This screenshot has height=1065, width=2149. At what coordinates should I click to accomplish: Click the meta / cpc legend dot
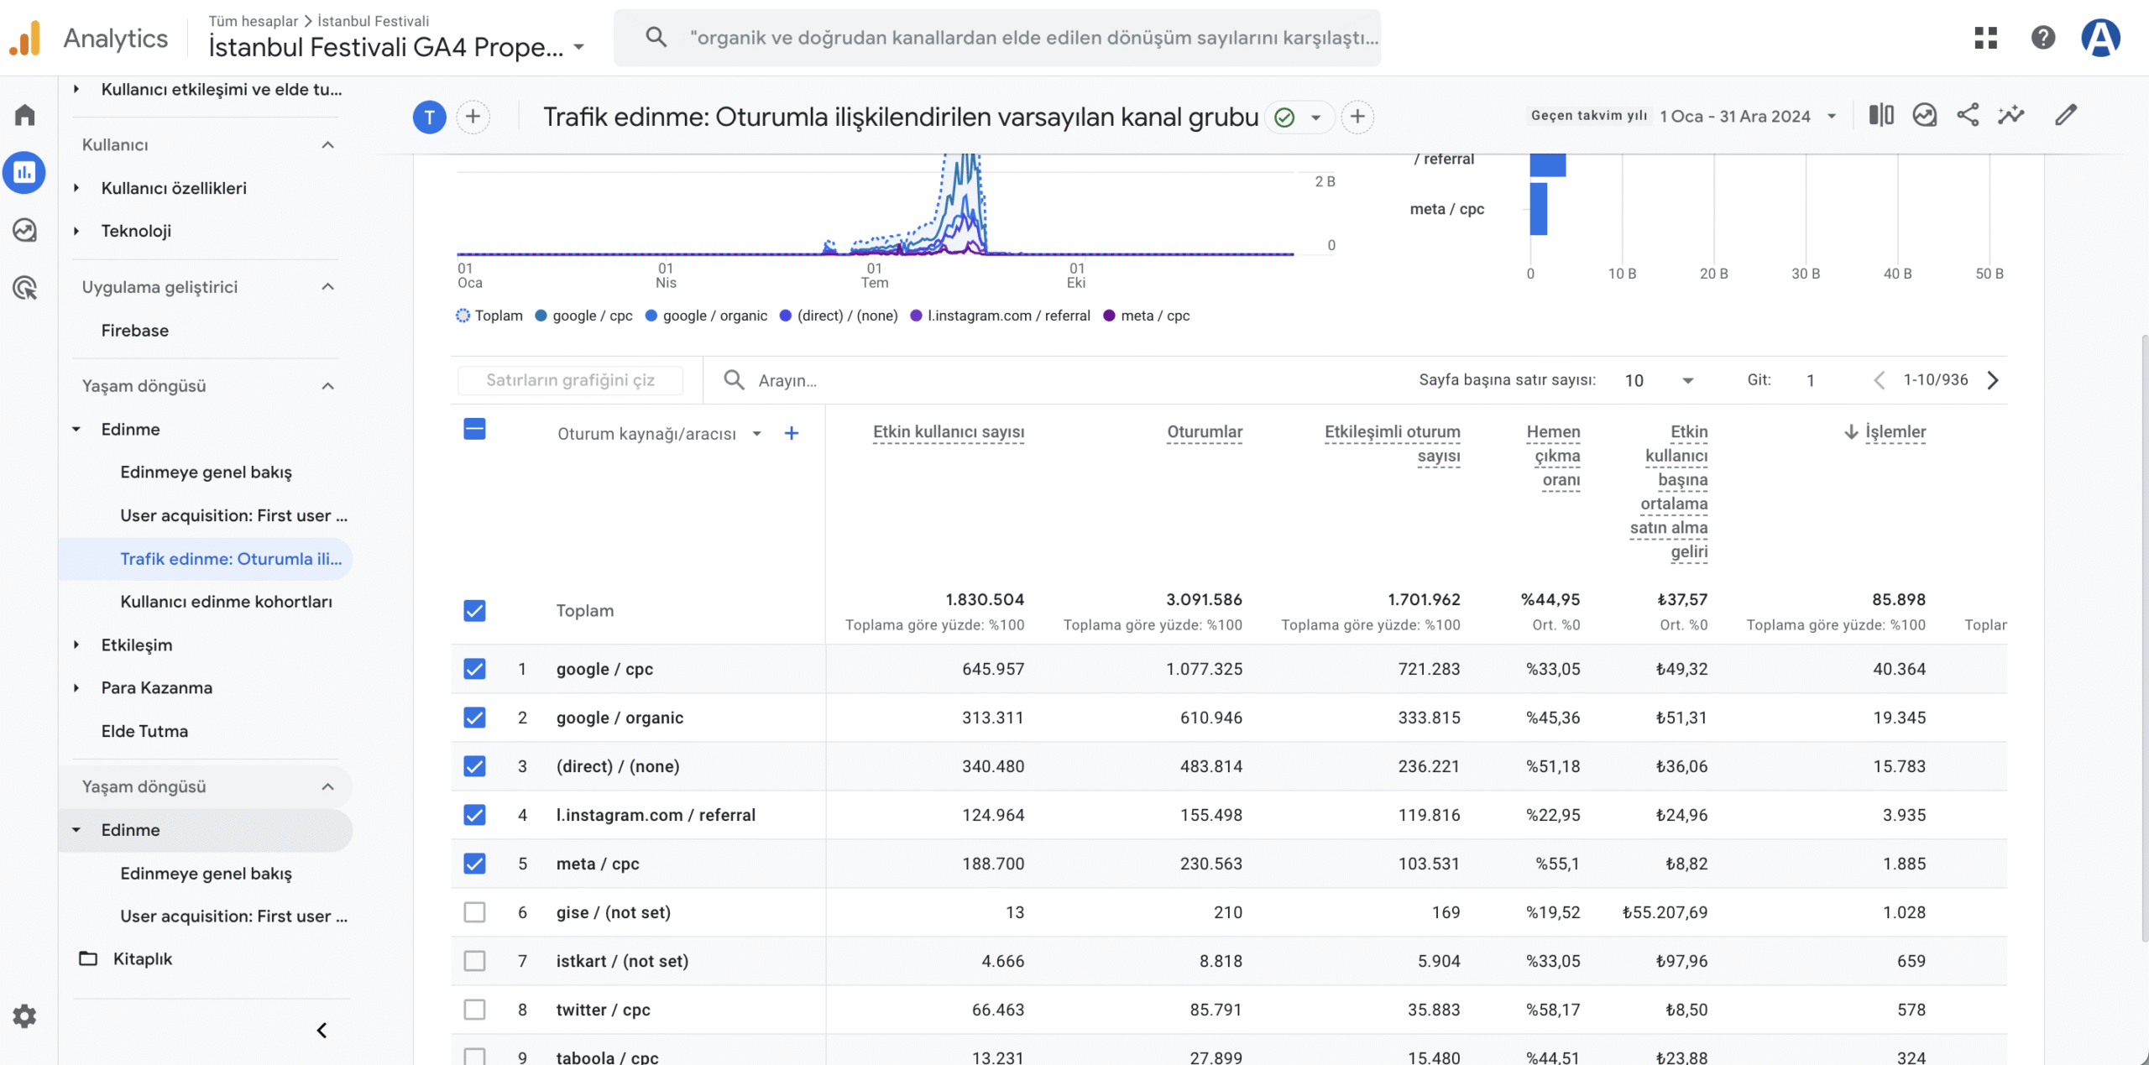(x=1109, y=316)
